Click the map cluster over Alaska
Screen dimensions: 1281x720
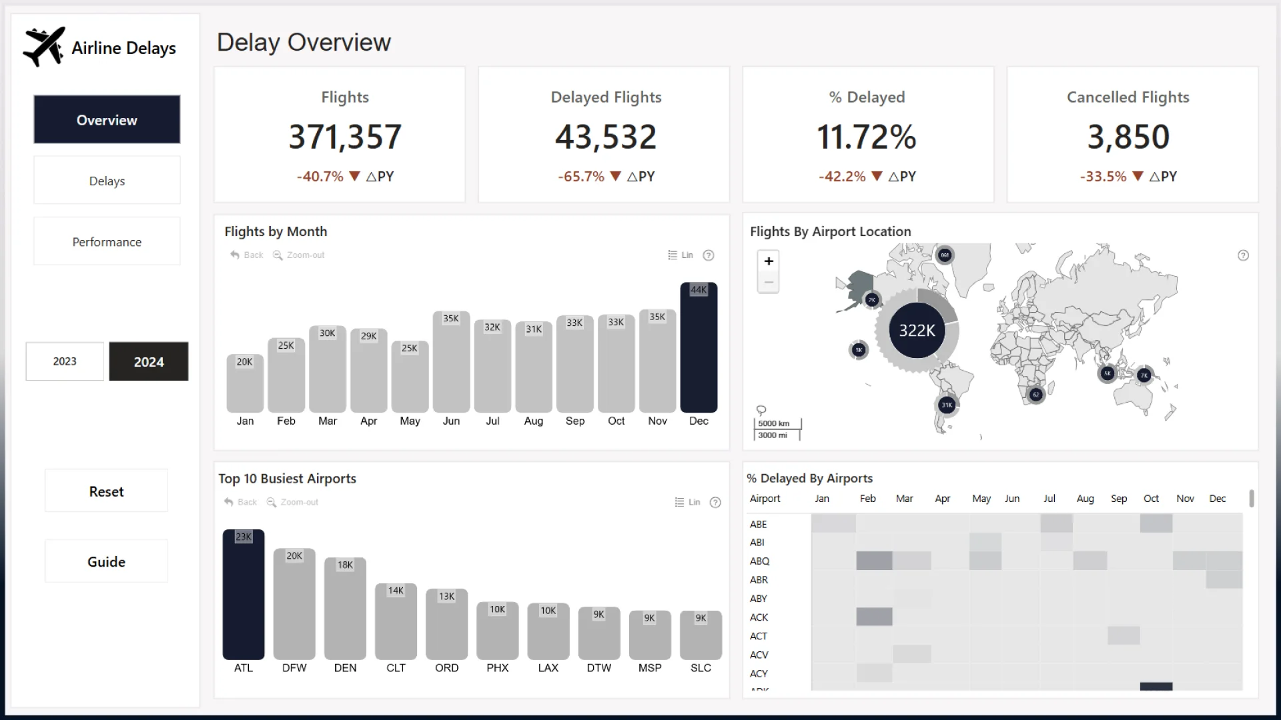tap(871, 300)
